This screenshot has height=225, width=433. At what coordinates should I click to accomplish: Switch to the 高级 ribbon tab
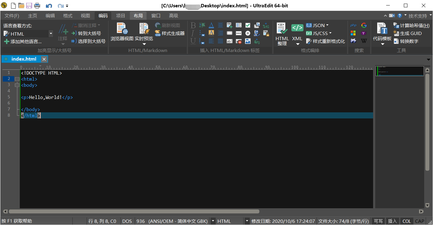tap(174, 16)
